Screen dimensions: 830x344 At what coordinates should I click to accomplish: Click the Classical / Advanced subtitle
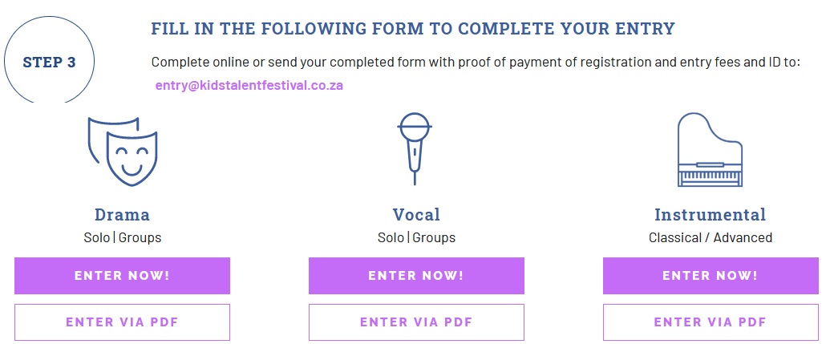coord(710,237)
